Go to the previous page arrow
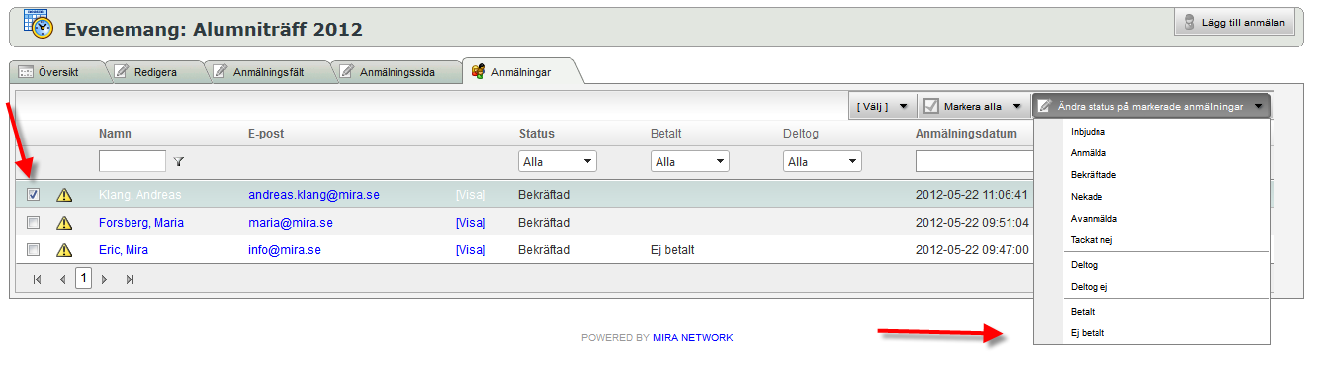This screenshot has height=369, width=1318. [x=62, y=280]
